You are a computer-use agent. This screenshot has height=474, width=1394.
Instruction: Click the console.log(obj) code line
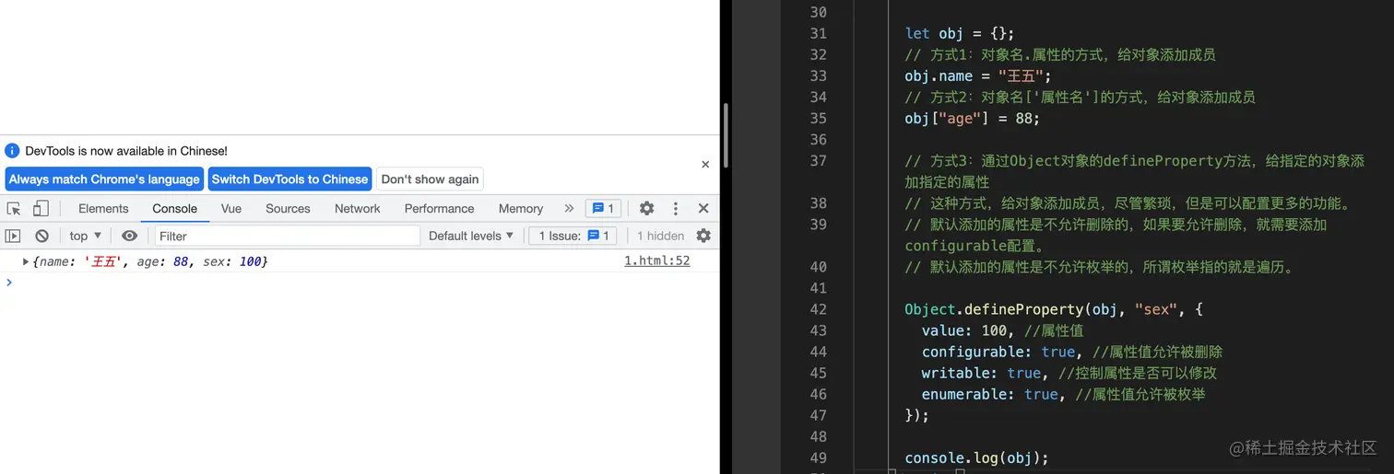coord(976,457)
